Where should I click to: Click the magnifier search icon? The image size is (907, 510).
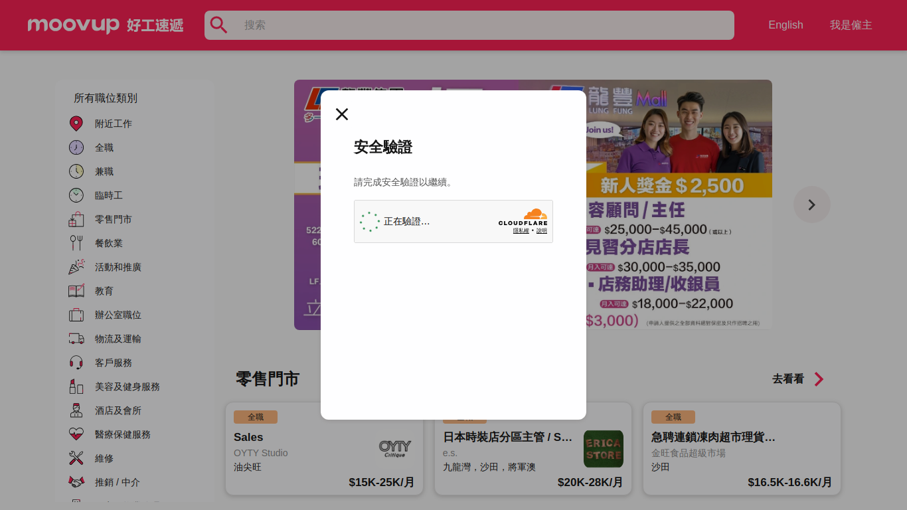[x=218, y=25]
